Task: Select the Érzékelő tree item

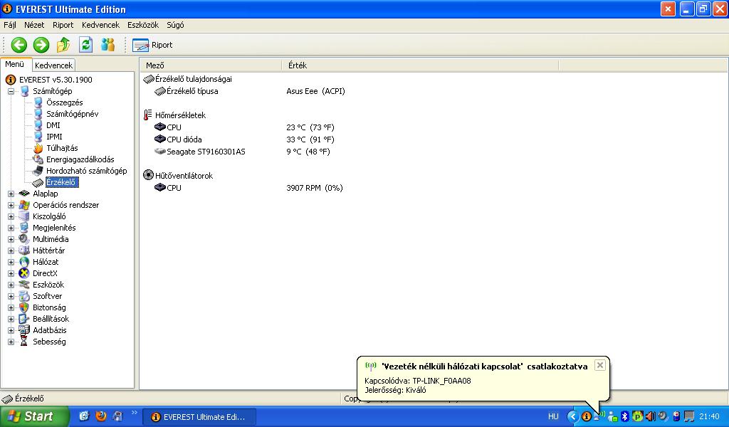Action: click(61, 182)
